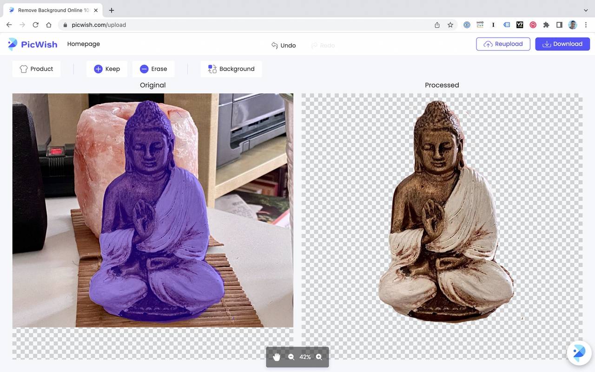Select the hand pan tool
The height and width of the screenshot is (372, 595).
[277, 357]
